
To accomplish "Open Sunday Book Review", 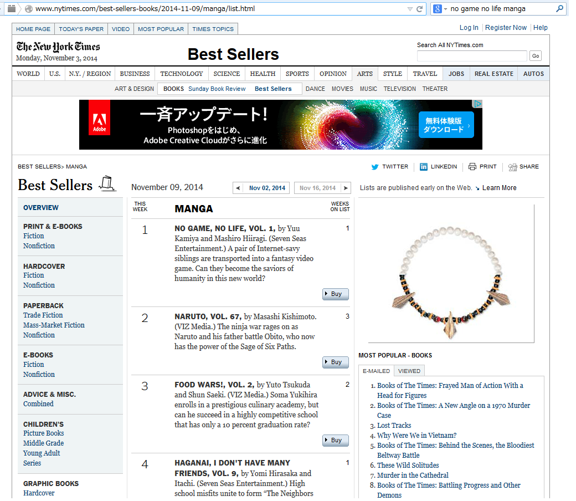I will coord(217,89).
